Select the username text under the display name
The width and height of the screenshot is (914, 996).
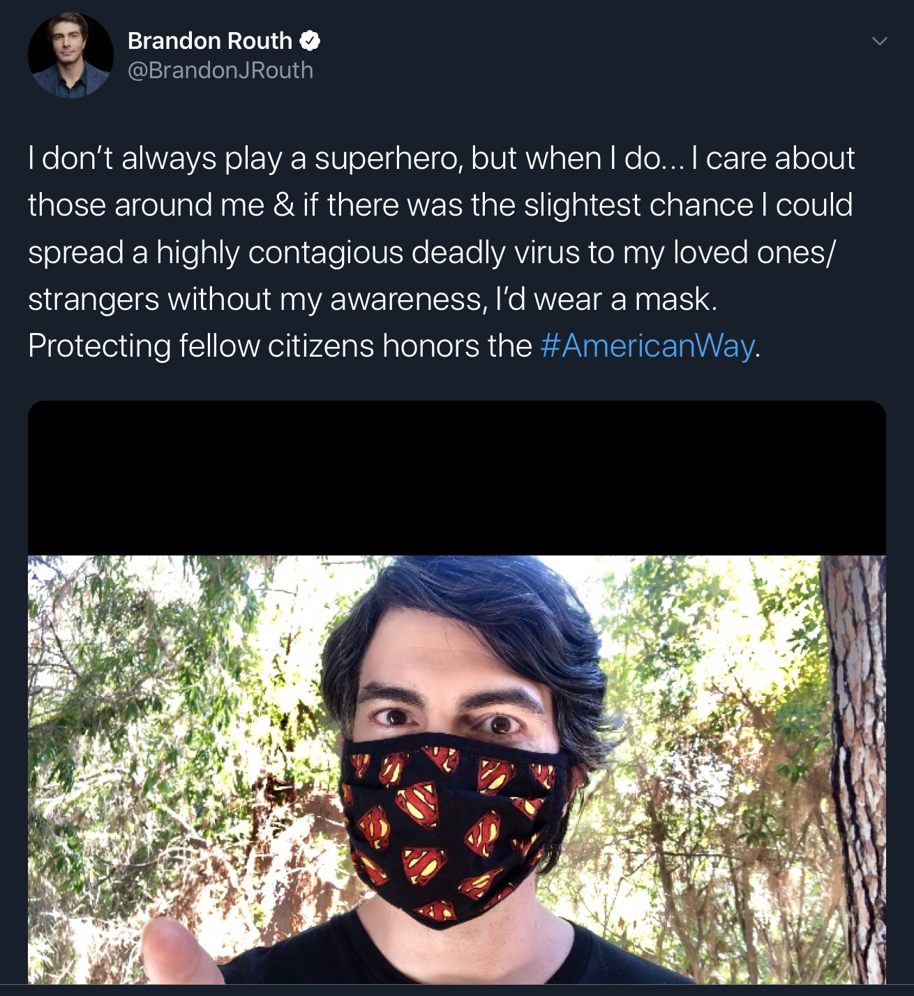pyautogui.click(x=218, y=70)
